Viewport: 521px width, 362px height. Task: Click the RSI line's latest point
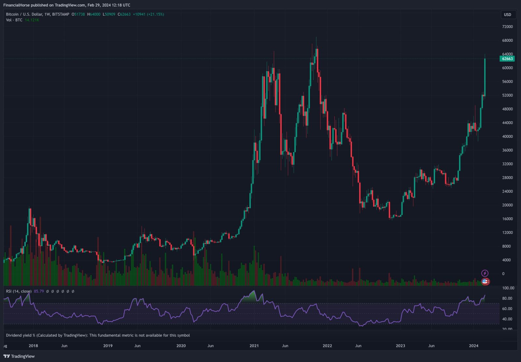click(485, 296)
